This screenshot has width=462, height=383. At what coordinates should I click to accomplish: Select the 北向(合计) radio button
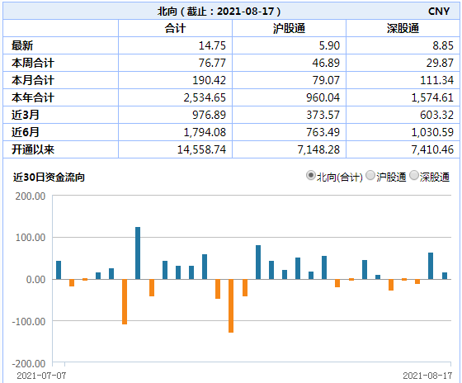310,176
